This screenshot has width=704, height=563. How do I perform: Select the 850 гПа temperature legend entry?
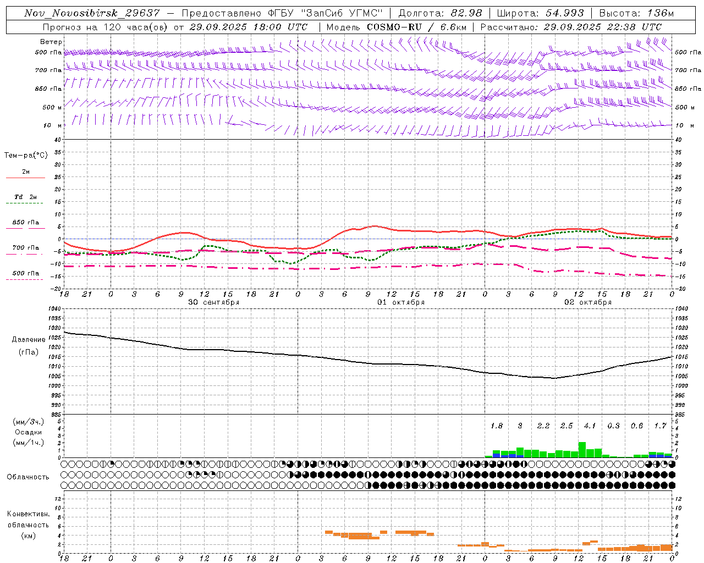26,223
